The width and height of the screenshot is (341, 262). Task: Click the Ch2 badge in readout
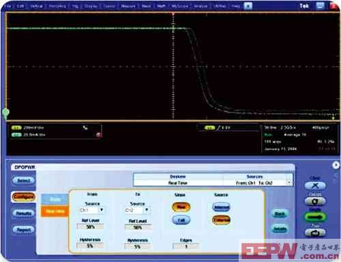coord(16,135)
